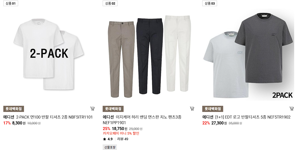This screenshot has width=298, height=150.
Task: Open the 2-PACK white t-shirt product image
Action: click(x=49, y=54)
